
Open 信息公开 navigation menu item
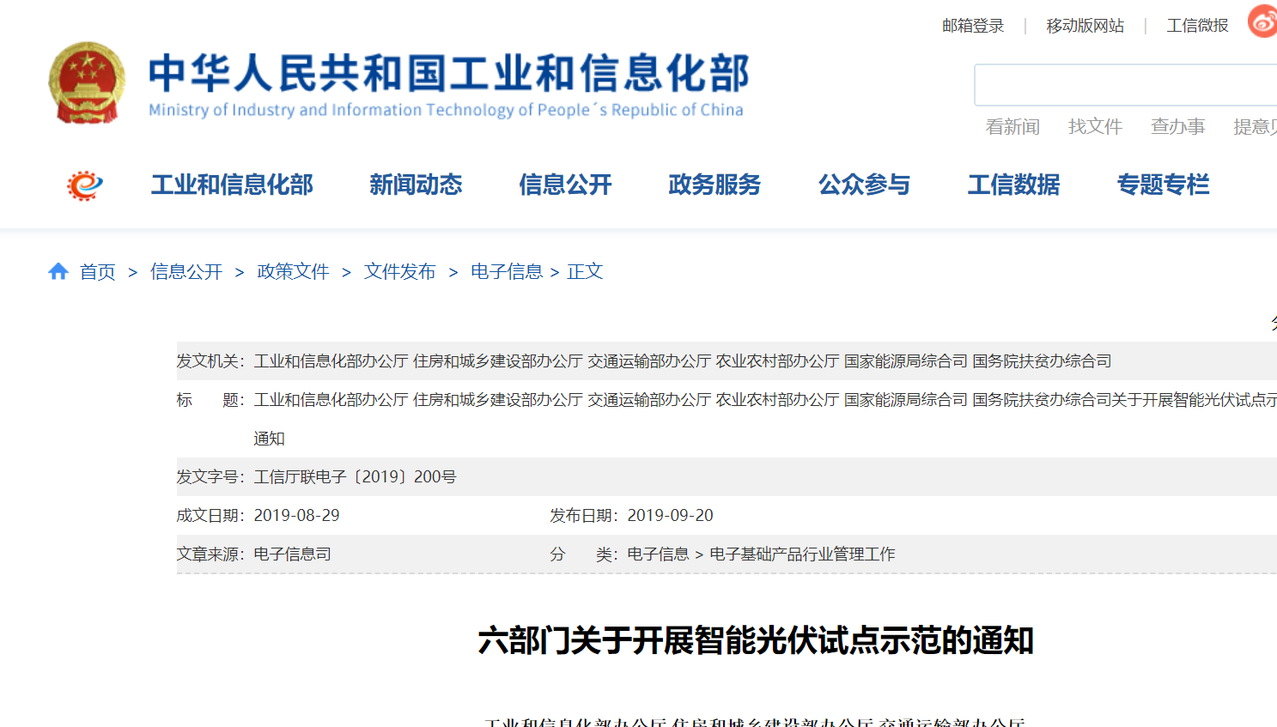pos(565,185)
